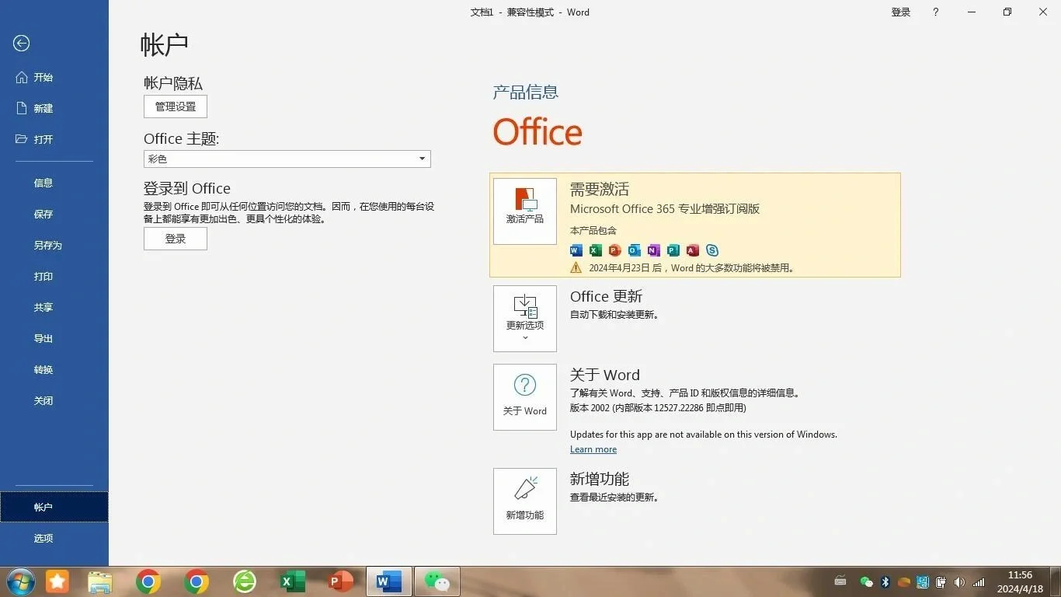Click the 管理设置 button under 帐户隐私

pyautogui.click(x=175, y=106)
